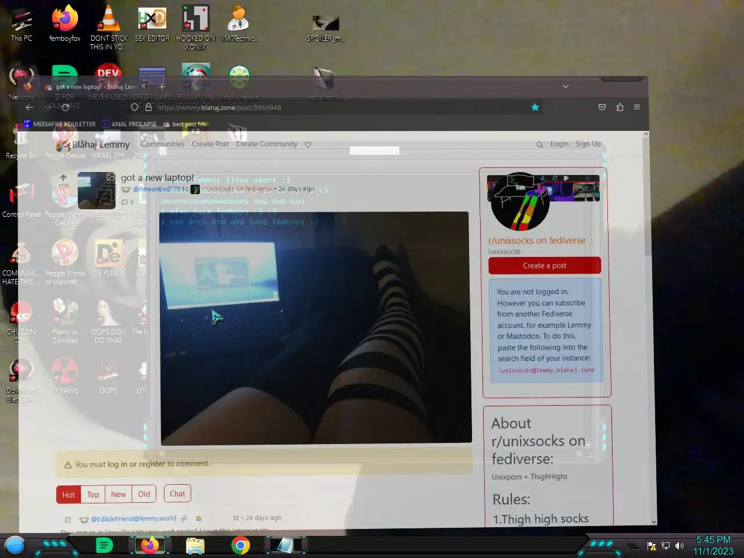Toggle the bookmark star for this page

pyautogui.click(x=535, y=107)
